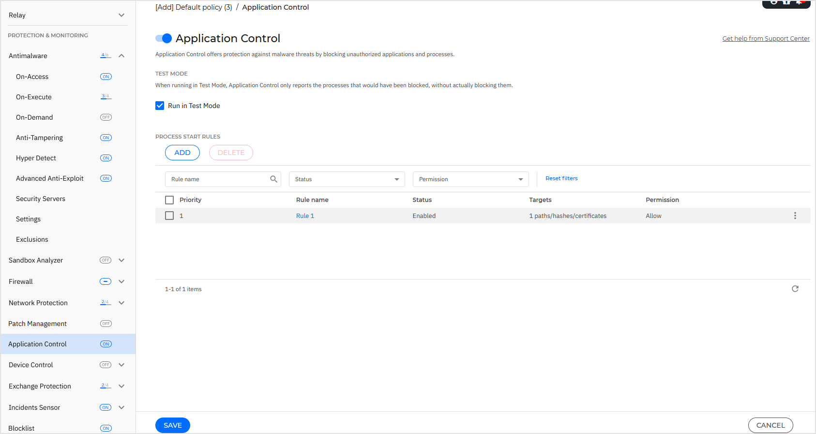Sort table by Priority column header
The image size is (816, 434).
tap(190, 200)
